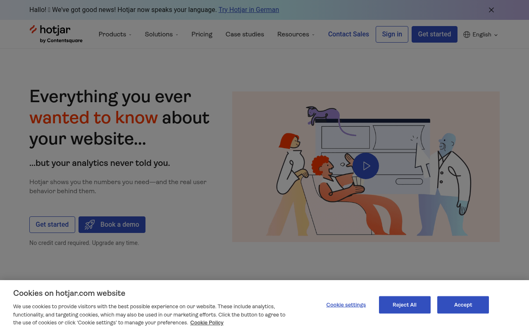Image resolution: width=529 pixels, height=331 pixels.
Task: Click the globe language icon
Action: pyautogui.click(x=467, y=34)
